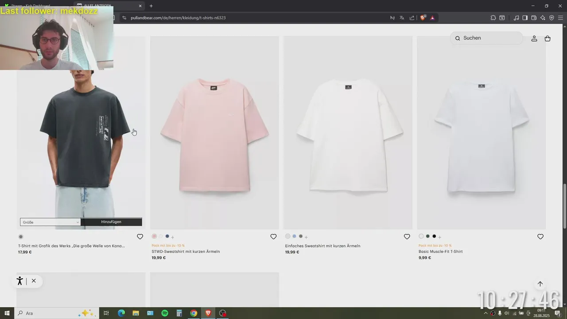
Task: Select the dark grey swatch of Einfaches Sweatshirt
Action: coord(301,237)
